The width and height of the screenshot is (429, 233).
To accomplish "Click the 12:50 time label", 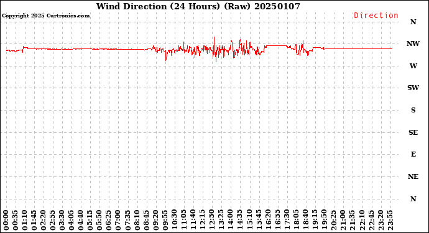I will pos(212,220).
